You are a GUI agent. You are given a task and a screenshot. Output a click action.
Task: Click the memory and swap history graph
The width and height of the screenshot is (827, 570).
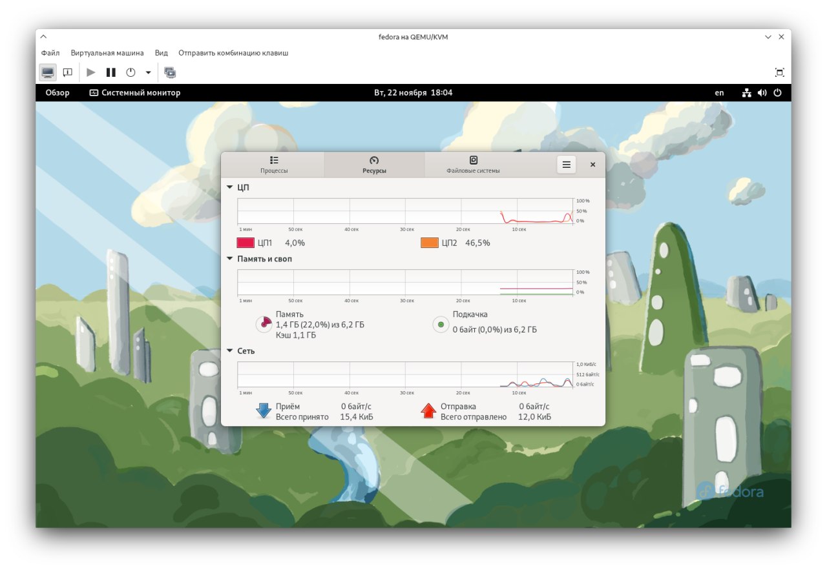click(405, 282)
